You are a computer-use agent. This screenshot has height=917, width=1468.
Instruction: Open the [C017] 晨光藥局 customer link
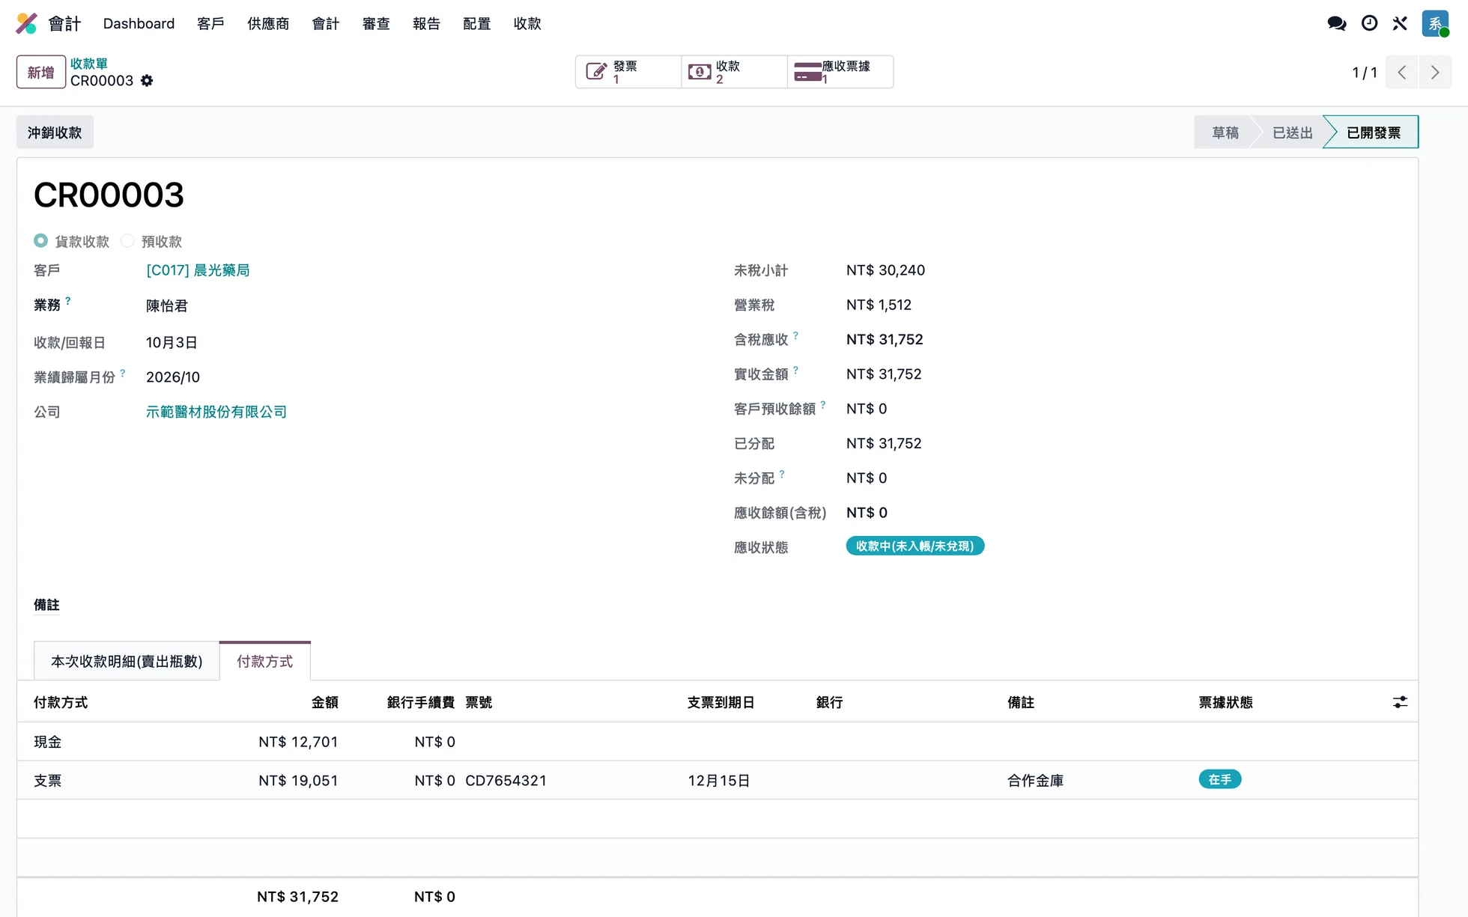[x=198, y=270]
